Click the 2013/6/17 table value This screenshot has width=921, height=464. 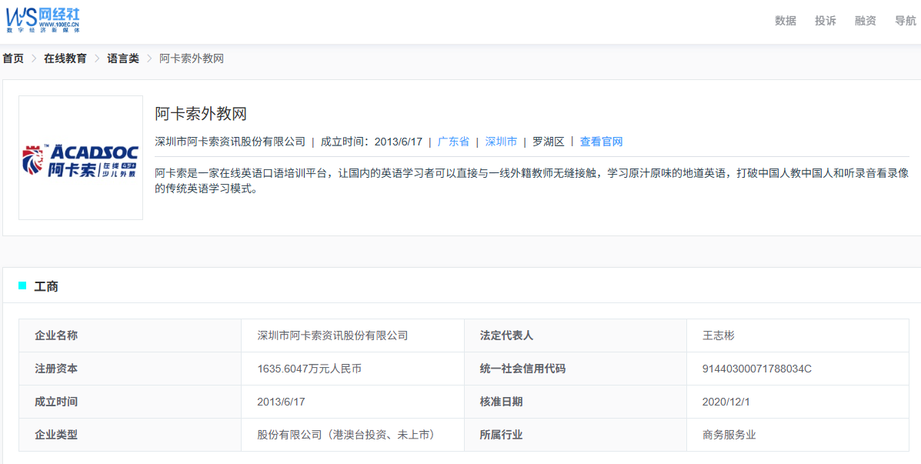[282, 402]
